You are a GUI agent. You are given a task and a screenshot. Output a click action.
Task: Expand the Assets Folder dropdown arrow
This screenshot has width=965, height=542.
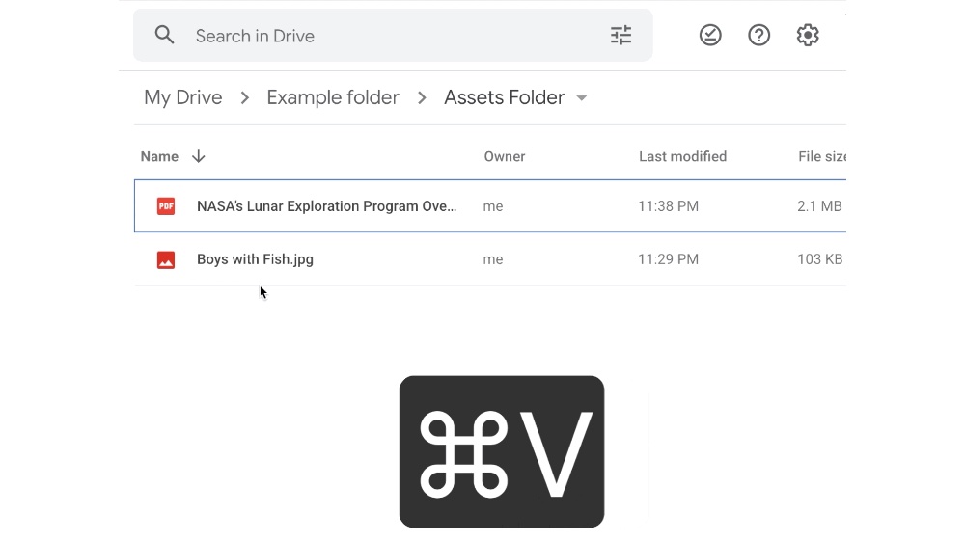coord(582,98)
